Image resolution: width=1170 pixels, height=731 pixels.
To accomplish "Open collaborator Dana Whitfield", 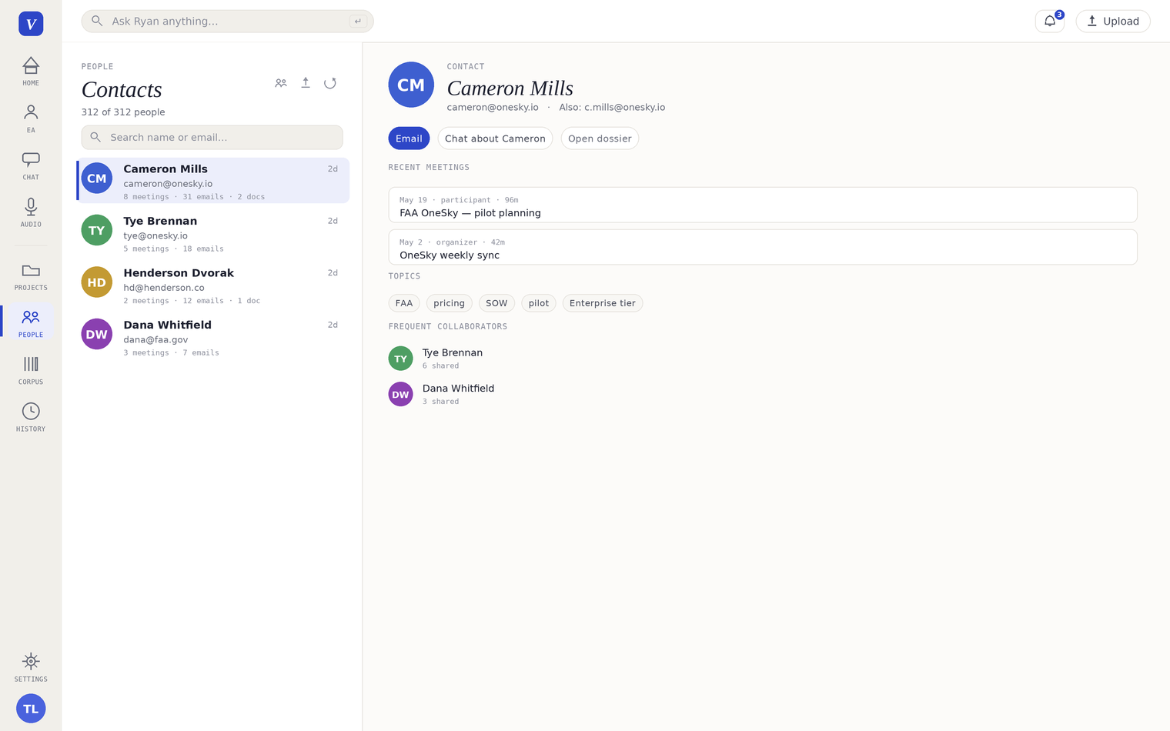I will click(x=442, y=394).
